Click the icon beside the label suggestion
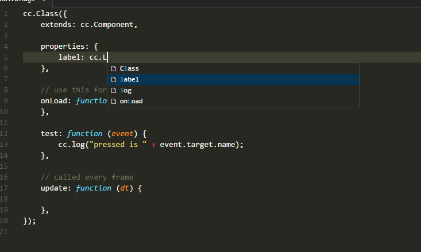The height and width of the screenshot is (252, 421). (x=114, y=80)
